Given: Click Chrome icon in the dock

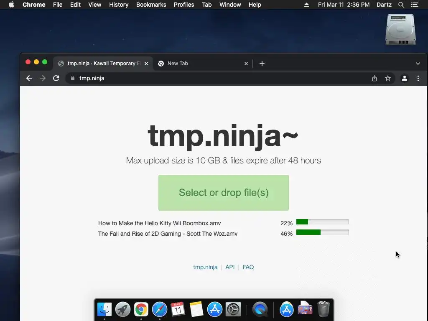Looking at the screenshot, I should click(141, 309).
